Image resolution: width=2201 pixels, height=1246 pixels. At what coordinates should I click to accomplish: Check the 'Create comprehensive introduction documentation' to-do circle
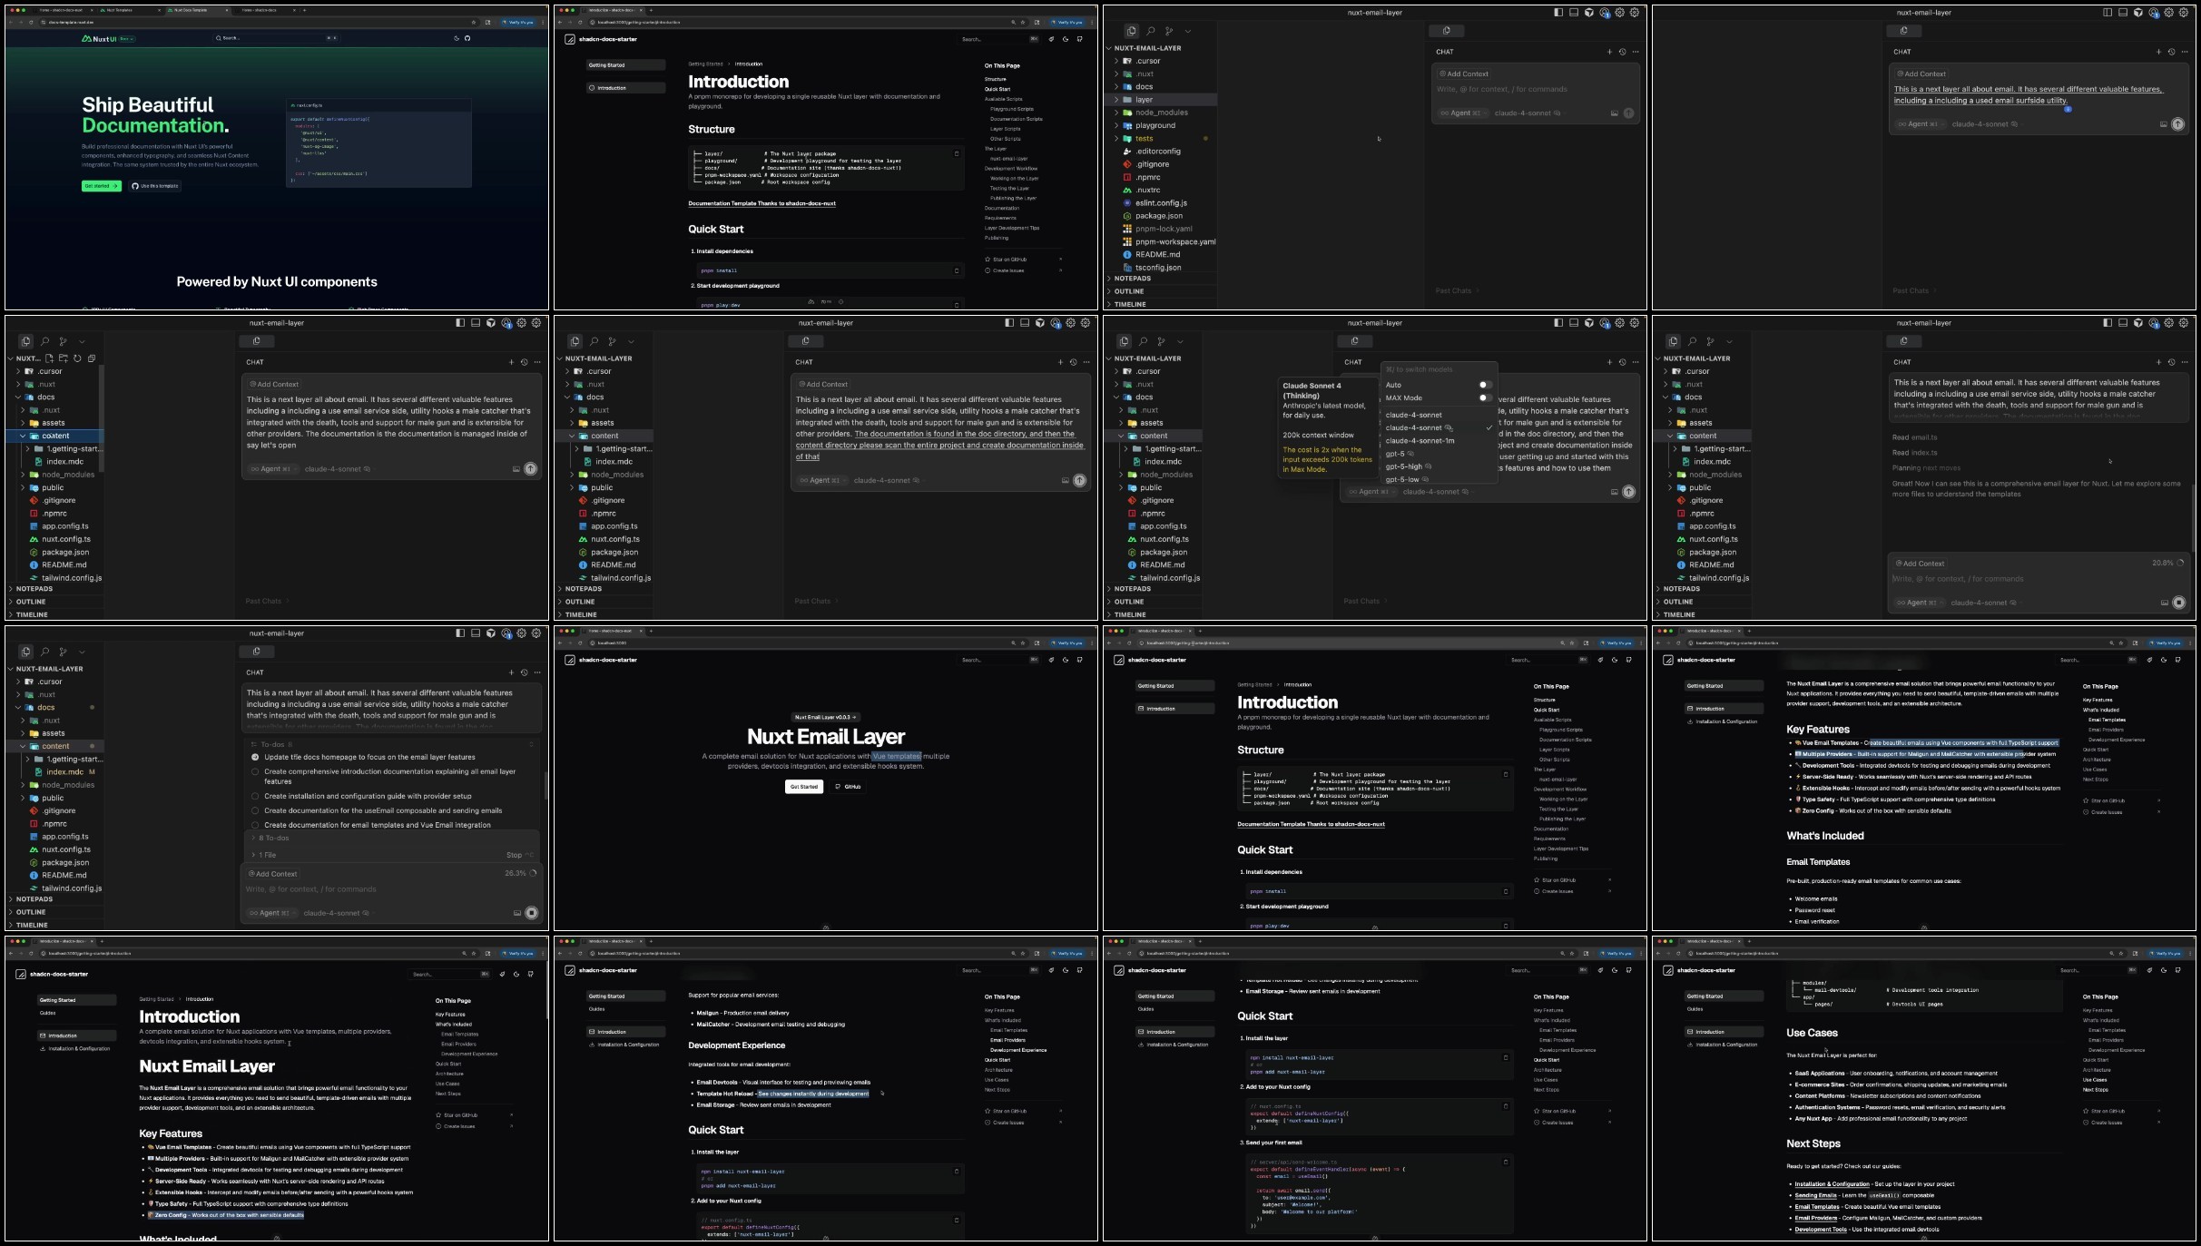click(x=255, y=771)
